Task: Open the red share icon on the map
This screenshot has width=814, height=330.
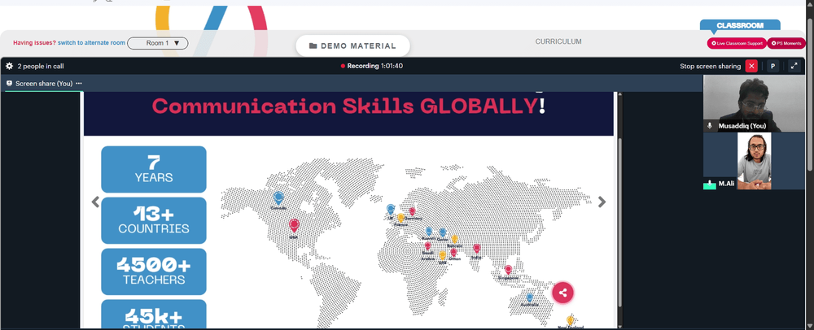Action: click(x=562, y=293)
